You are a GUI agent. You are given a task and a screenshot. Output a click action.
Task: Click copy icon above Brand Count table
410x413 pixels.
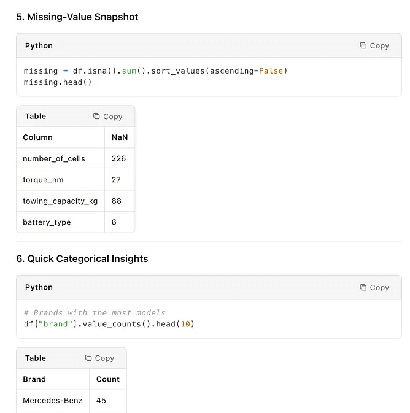click(88, 358)
